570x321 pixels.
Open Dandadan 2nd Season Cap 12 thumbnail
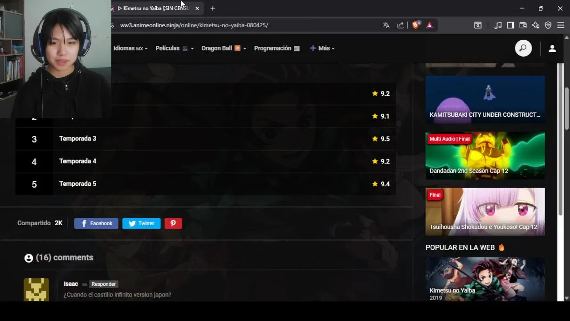point(485,156)
